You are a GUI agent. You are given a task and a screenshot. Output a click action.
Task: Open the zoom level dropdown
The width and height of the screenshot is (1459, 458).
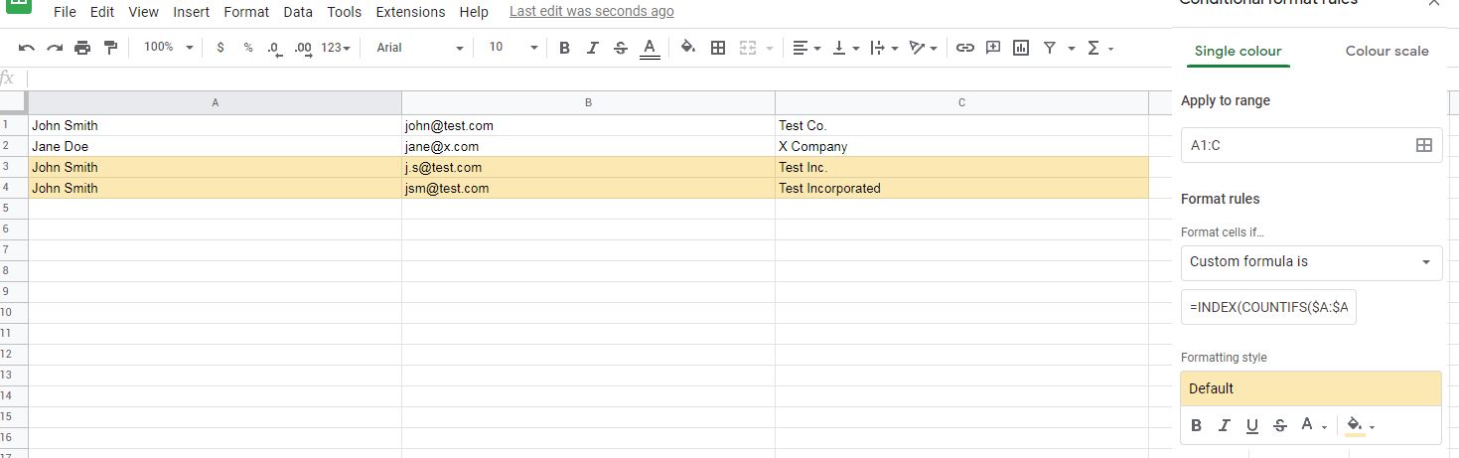(x=168, y=48)
